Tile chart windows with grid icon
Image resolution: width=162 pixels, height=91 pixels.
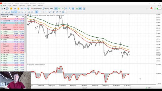click(73, 9)
